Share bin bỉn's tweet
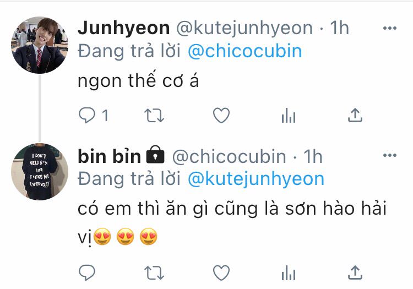Viewport: 413px width, 289px height. (x=355, y=272)
